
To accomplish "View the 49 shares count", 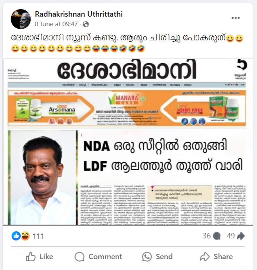I will 231,236.
